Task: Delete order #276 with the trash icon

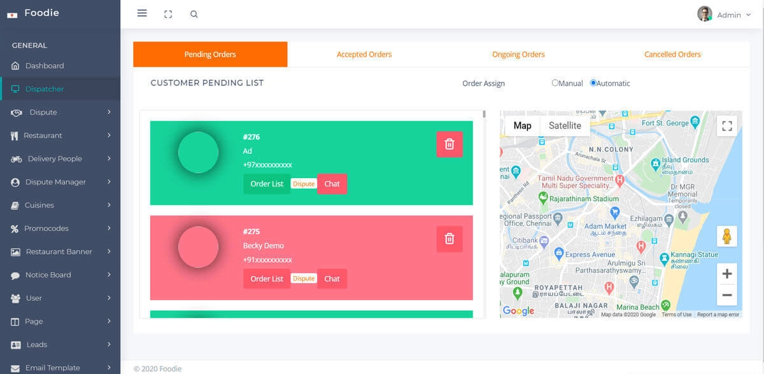Action: point(449,144)
